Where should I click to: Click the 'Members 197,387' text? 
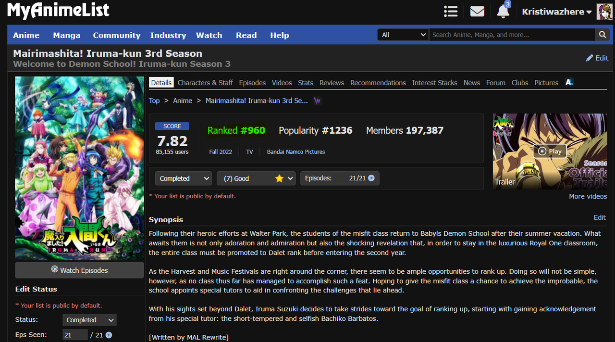(405, 130)
